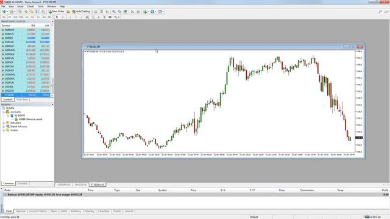Viewport: 390px width, 219px height.
Task: Switch to D1 timeframe
Action: click(38, 17)
